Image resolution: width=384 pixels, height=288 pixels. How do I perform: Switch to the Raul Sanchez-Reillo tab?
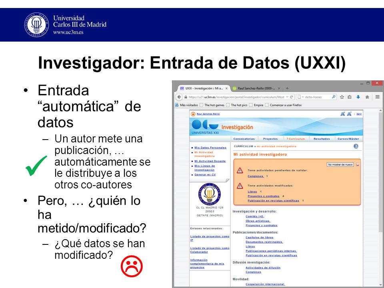click(256, 88)
